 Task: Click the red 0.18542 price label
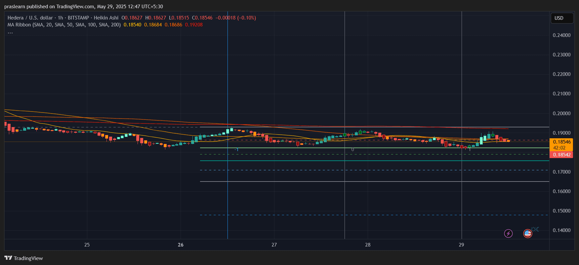tap(561, 155)
